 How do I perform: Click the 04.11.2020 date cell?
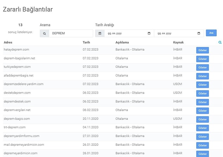coord(91,127)
